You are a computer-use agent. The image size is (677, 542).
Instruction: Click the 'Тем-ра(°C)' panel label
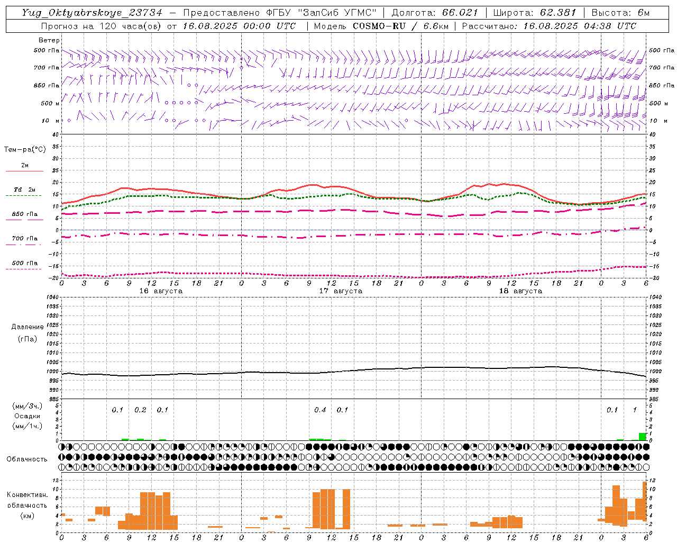[25, 150]
